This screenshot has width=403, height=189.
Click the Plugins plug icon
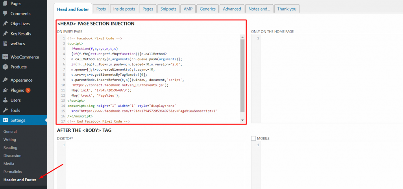(5, 90)
